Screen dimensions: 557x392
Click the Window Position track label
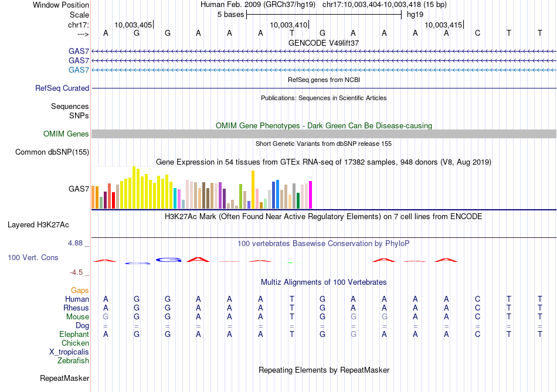(x=61, y=5)
